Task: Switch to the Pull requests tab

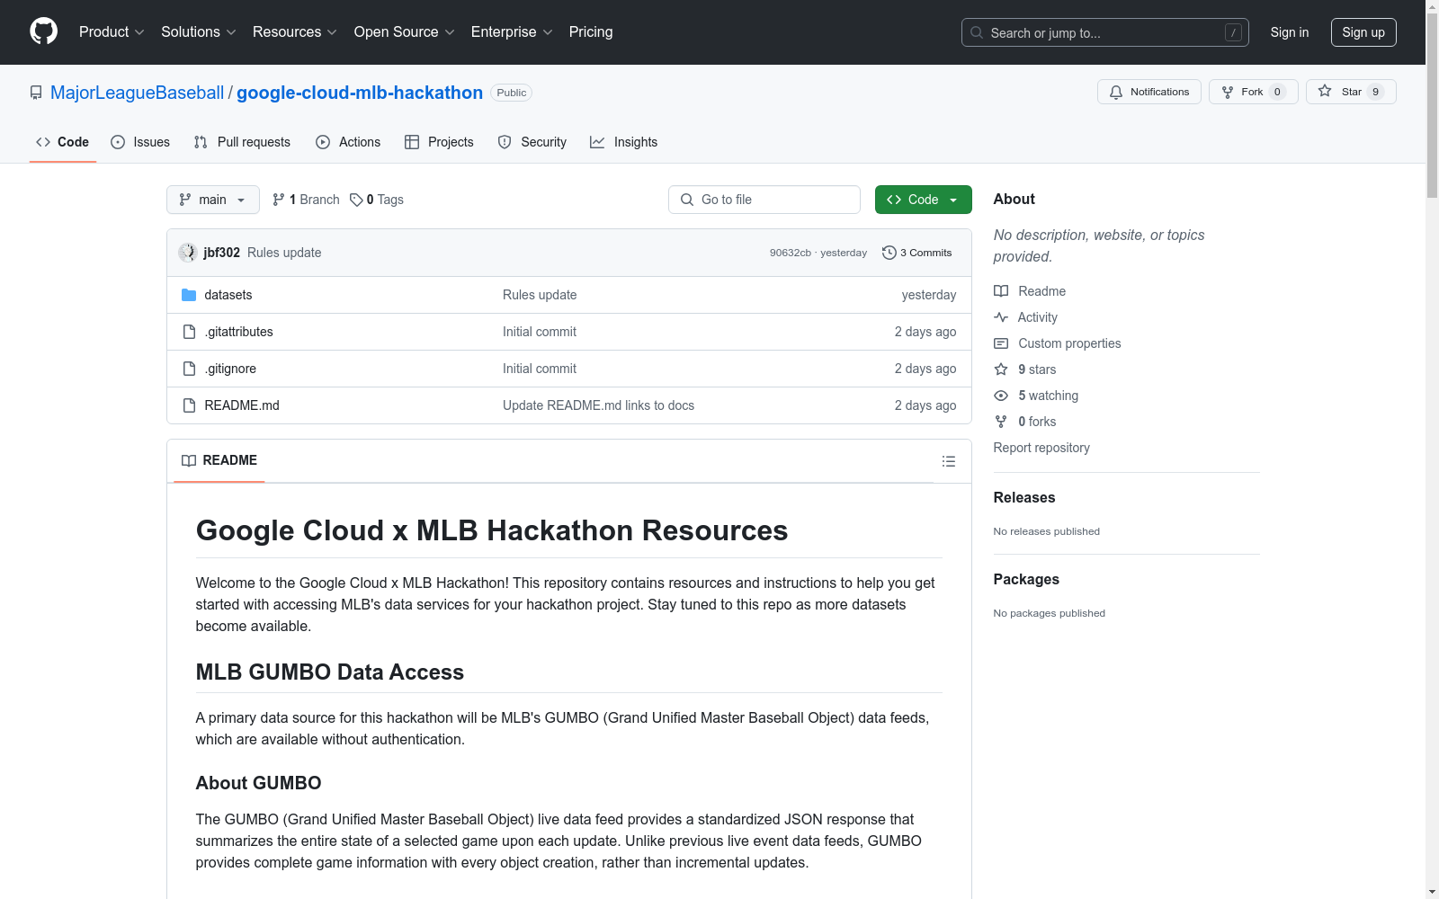Action: [242, 142]
